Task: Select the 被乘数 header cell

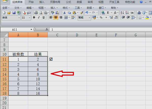Action: point(18,54)
